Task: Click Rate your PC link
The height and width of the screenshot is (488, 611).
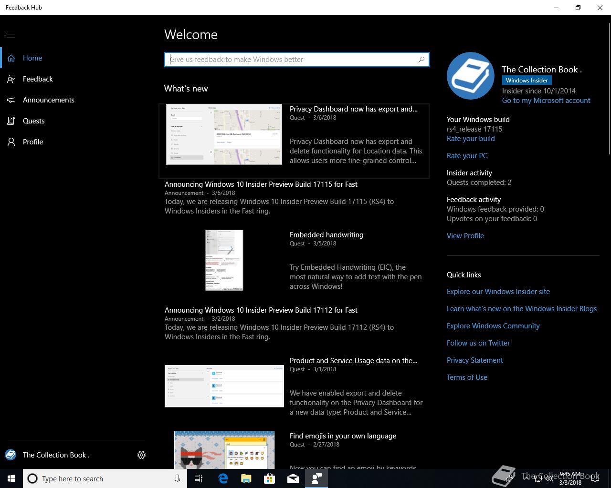Action: tap(467, 156)
